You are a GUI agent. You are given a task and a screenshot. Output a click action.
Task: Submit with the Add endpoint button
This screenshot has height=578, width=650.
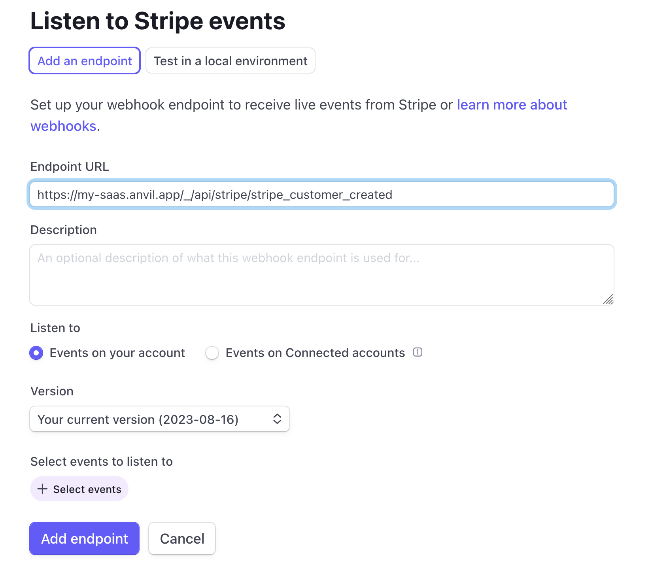click(x=84, y=538)
